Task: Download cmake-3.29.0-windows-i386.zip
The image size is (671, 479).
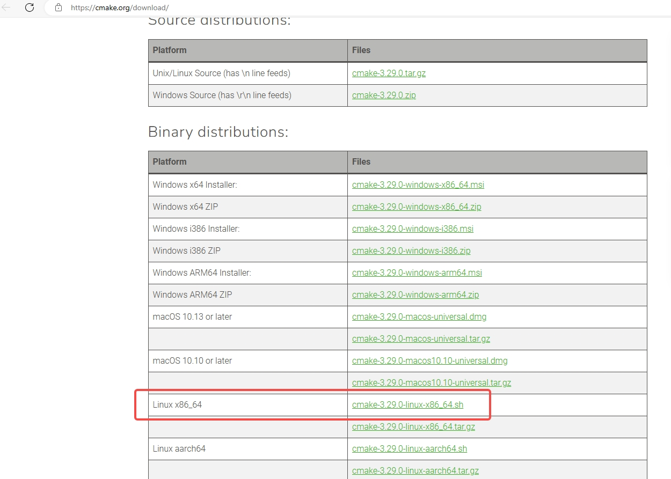Action: pyautogui.click(x=411, y=250)
